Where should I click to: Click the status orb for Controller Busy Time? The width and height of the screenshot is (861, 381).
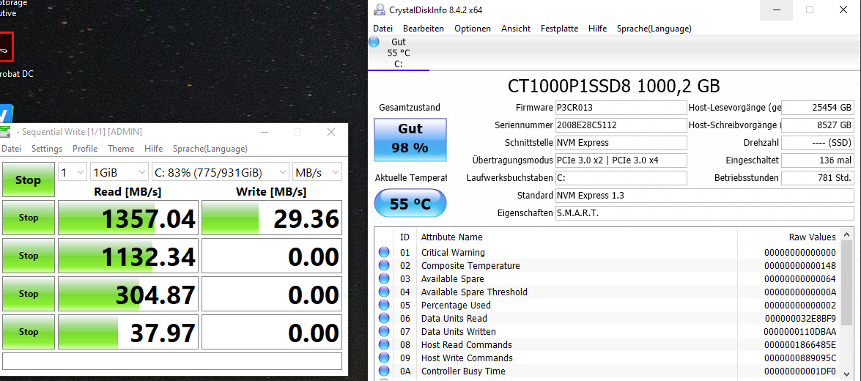pyautogui.click(x=384, y=371)
